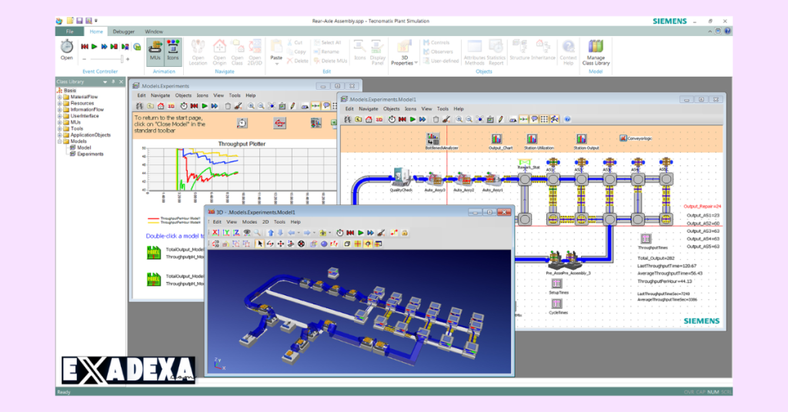Select the QualityCheck station
The image size is (788, 412).
pyautogui.click(x=401, y=178)
